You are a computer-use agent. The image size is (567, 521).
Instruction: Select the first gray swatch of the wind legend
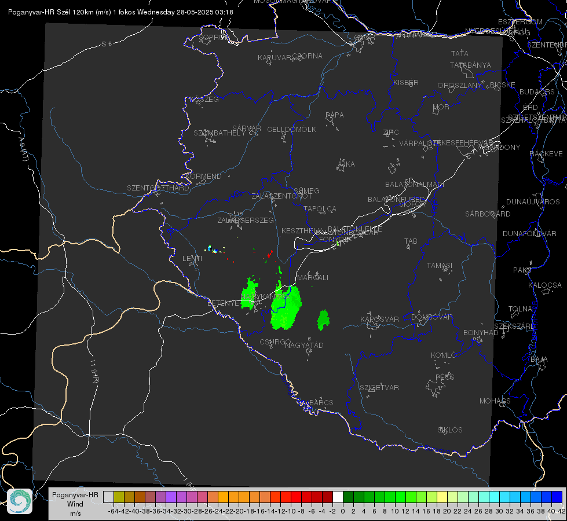pyautogui.click(x=108, y=497)
